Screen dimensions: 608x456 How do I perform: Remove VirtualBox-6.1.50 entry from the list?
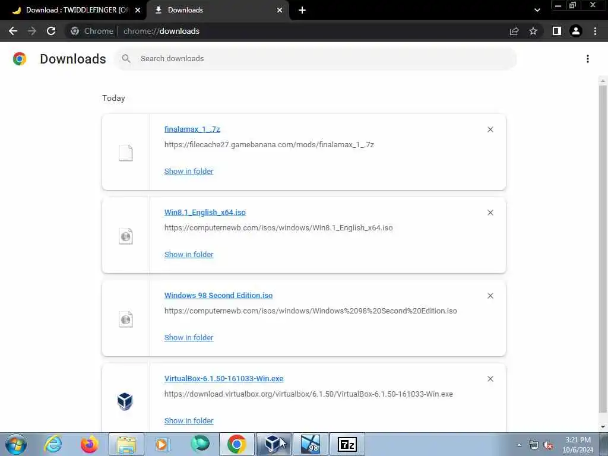click(x=490, y=379)
